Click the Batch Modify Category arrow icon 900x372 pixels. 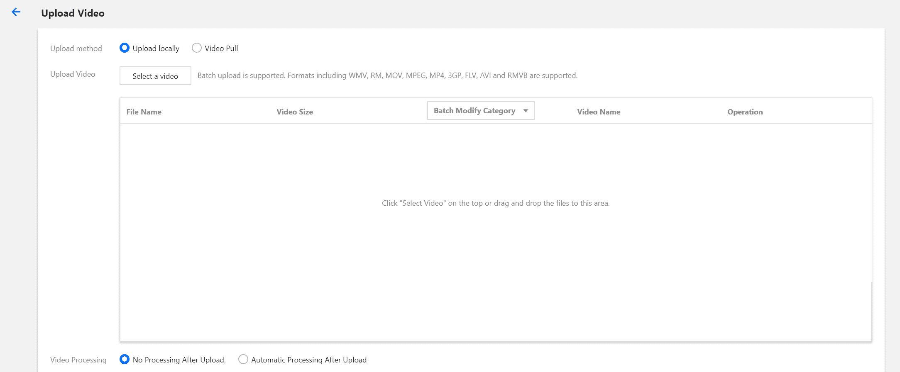click(x=526, y=111)
